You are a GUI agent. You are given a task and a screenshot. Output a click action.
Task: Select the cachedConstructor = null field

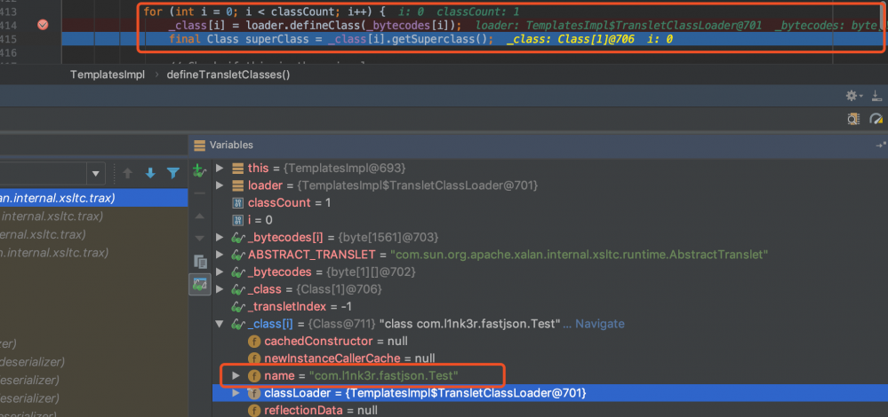point(549,342)
